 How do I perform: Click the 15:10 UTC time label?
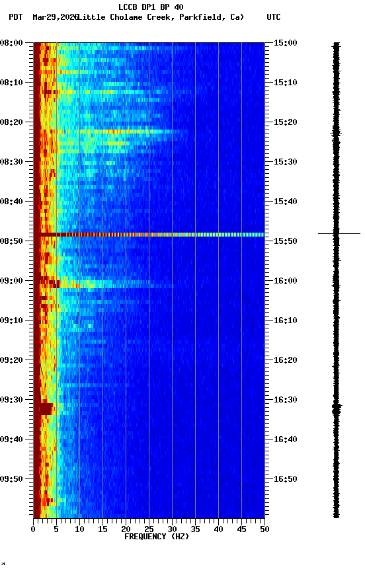(286, 83)
